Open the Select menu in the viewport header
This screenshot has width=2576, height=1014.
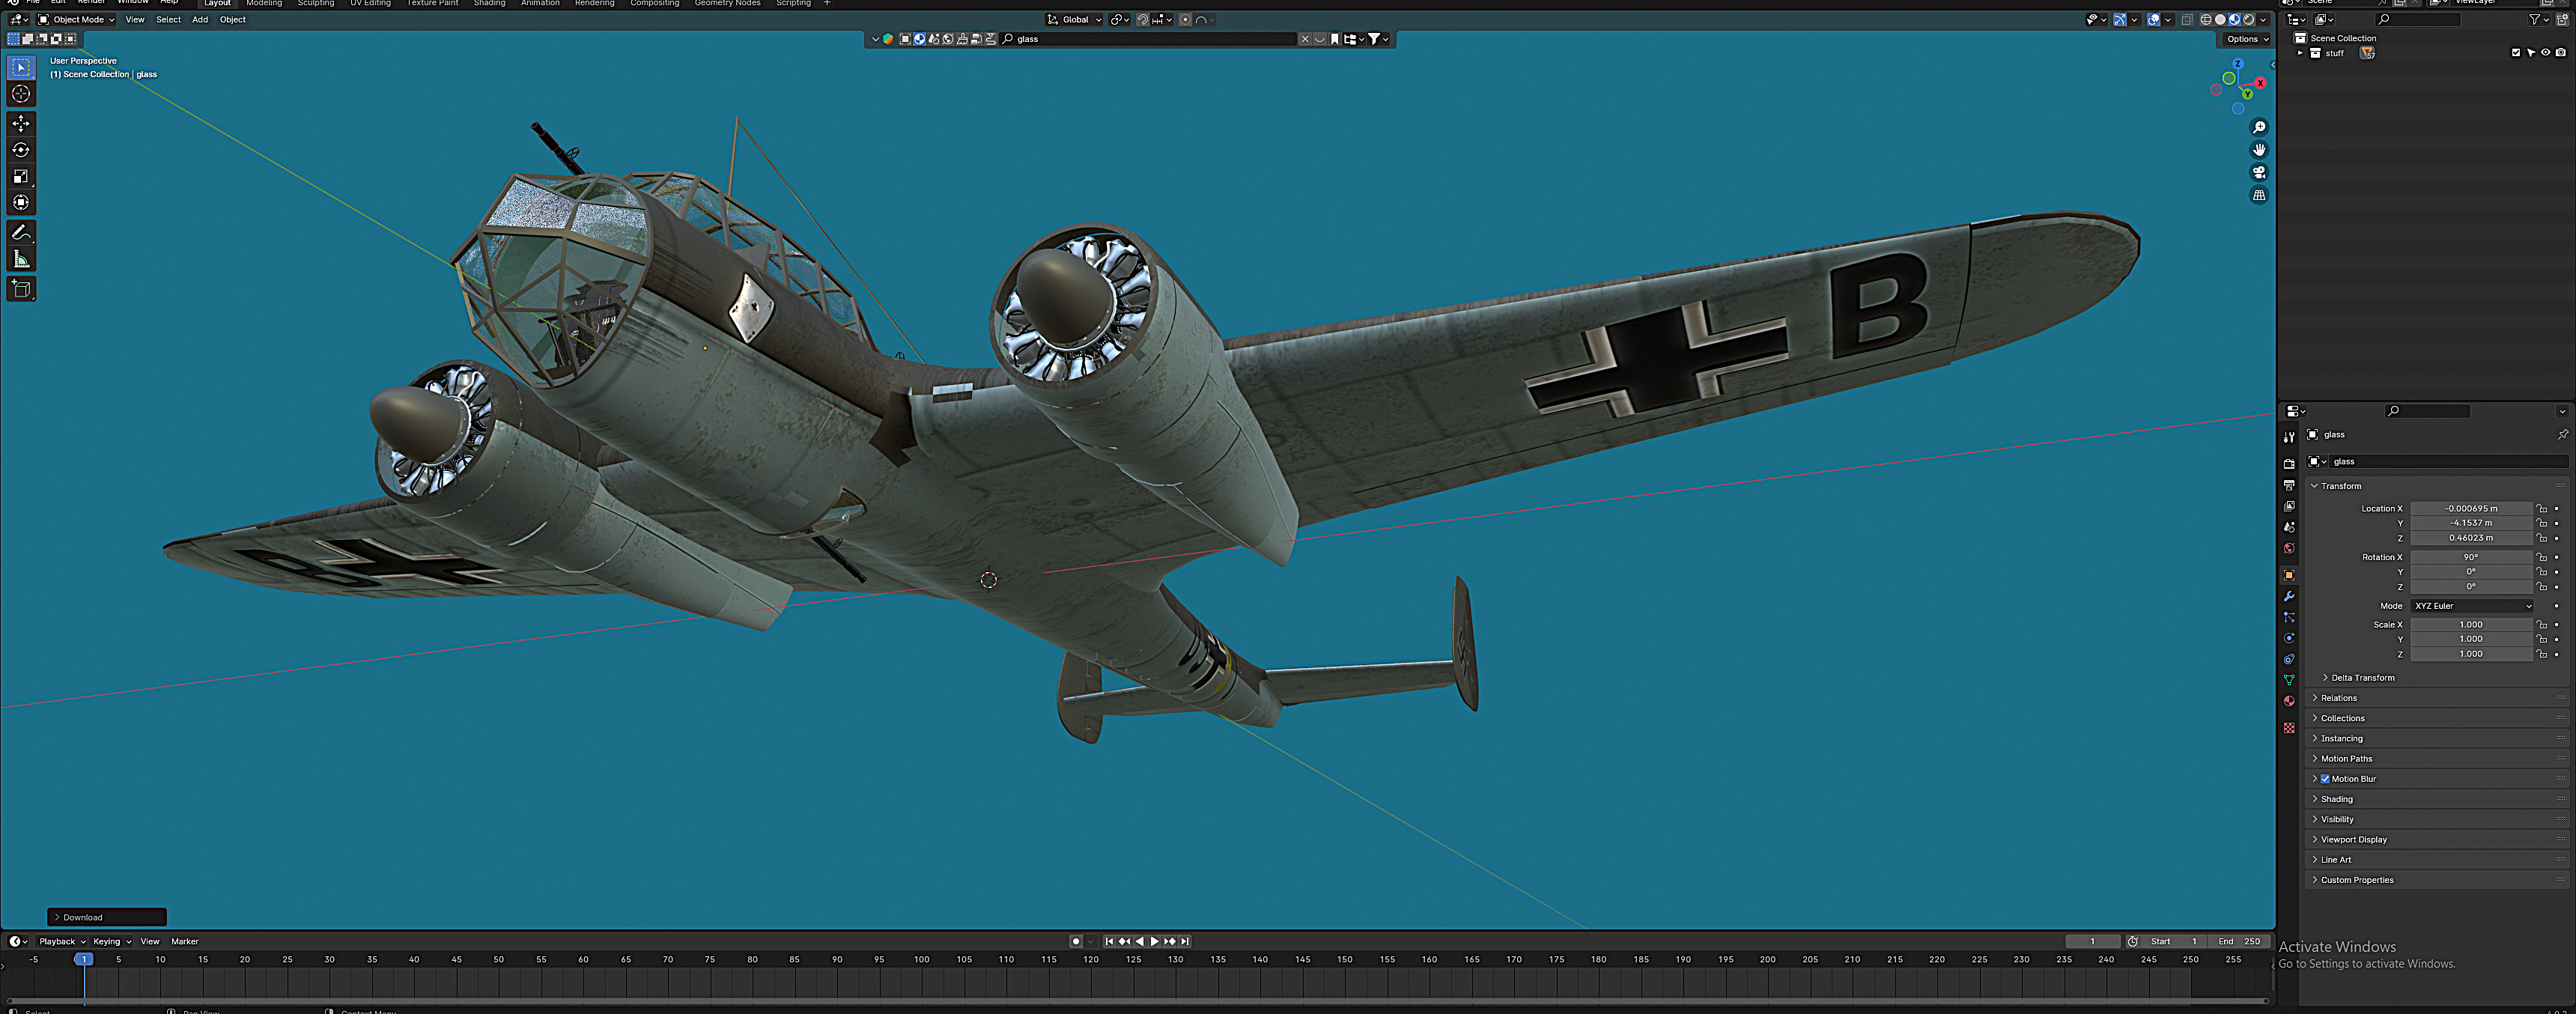click(x=168, y=20)
